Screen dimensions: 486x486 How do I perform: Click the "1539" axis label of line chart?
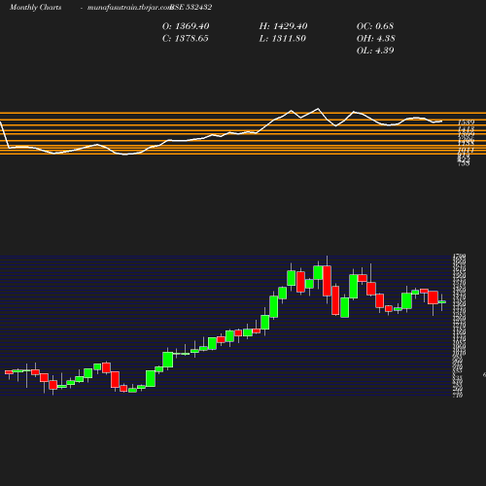(x=466, y=122)
